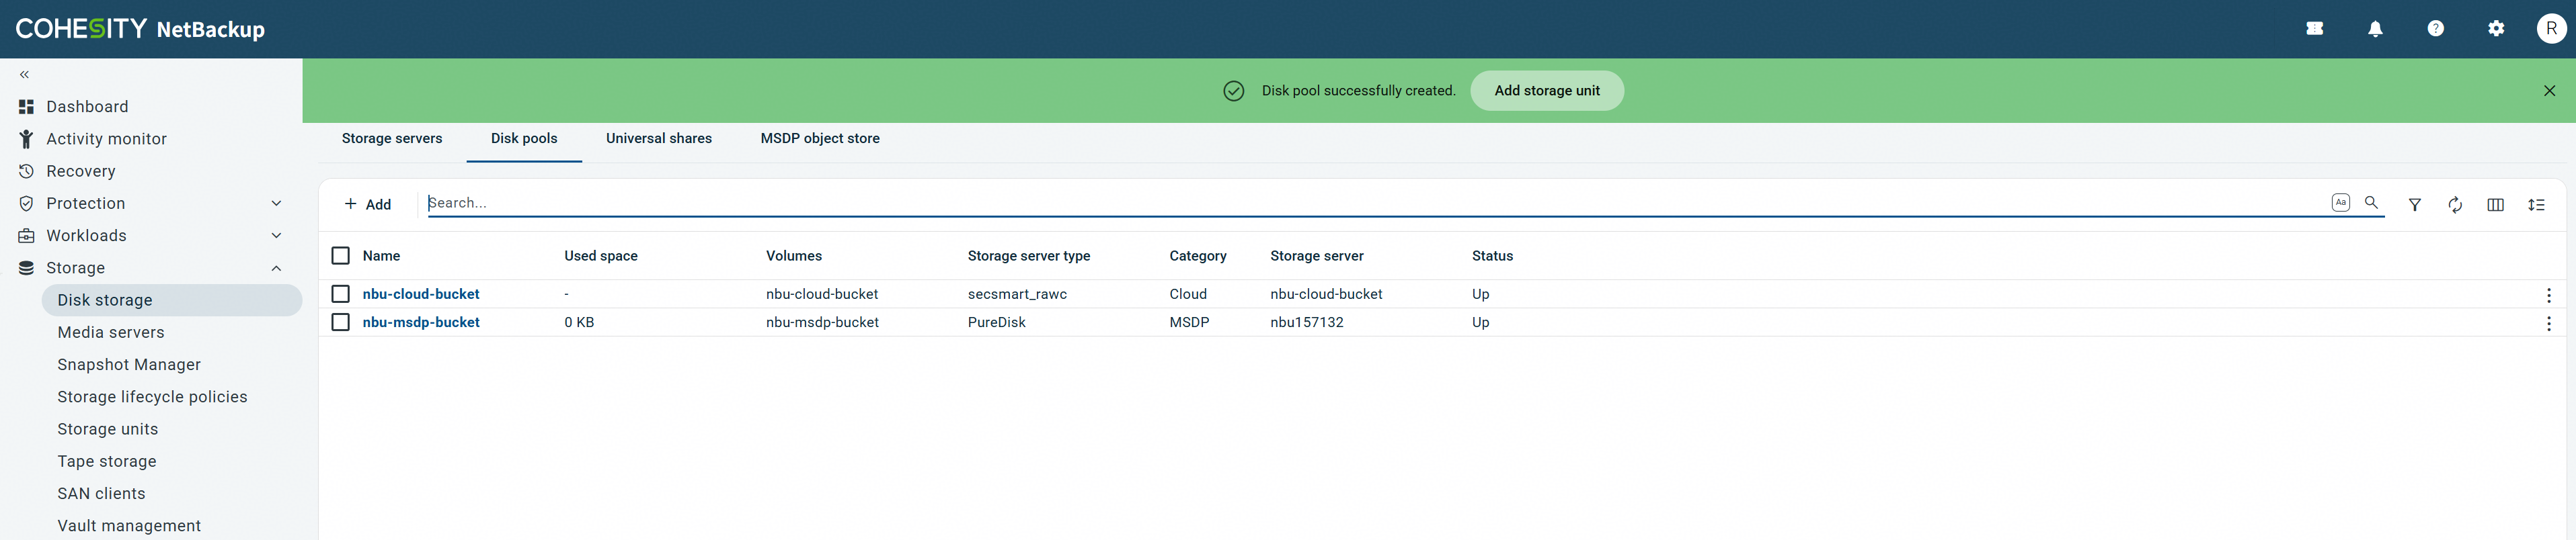
Task: Refresh the disk pools table
Action: pyautogui.click(x=2455, y=205)
